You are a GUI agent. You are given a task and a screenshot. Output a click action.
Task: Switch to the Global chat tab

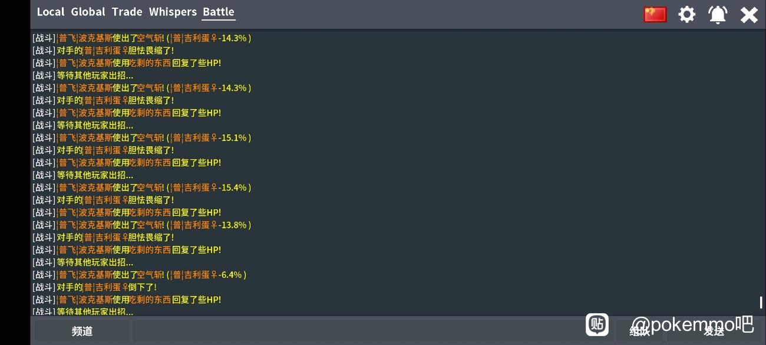coord(88,12)
